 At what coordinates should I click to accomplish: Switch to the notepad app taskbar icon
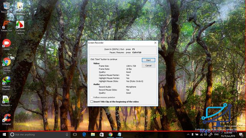(119, 135)
